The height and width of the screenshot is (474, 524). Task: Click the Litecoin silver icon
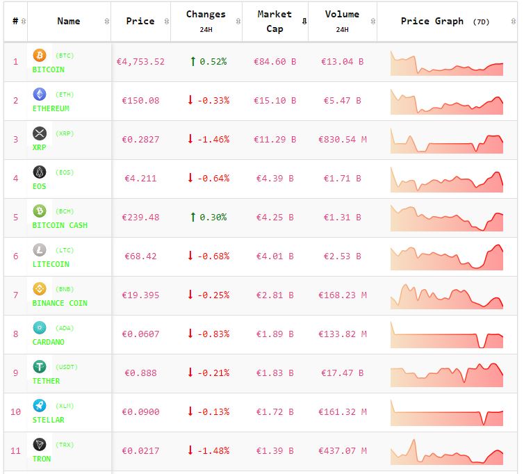click(x=40, y=250)
